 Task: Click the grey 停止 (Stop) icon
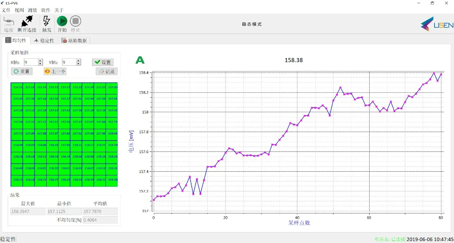click(75, 21)
